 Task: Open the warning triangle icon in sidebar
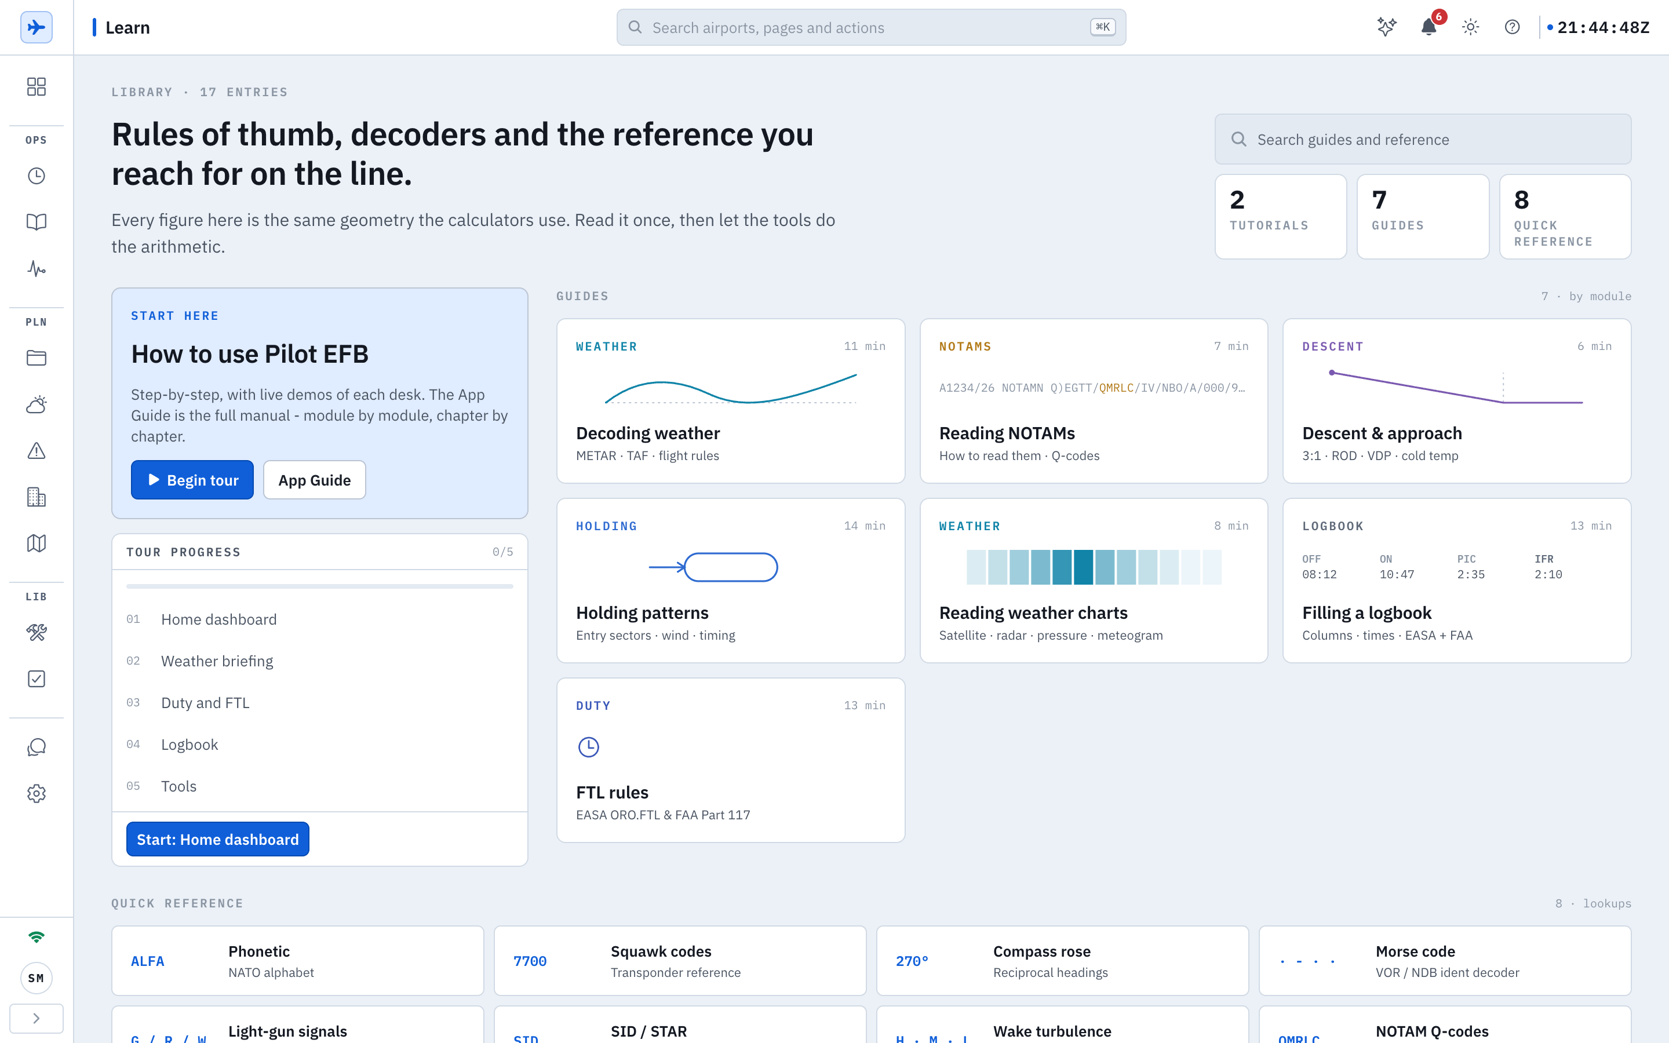(x=37, y=450)
